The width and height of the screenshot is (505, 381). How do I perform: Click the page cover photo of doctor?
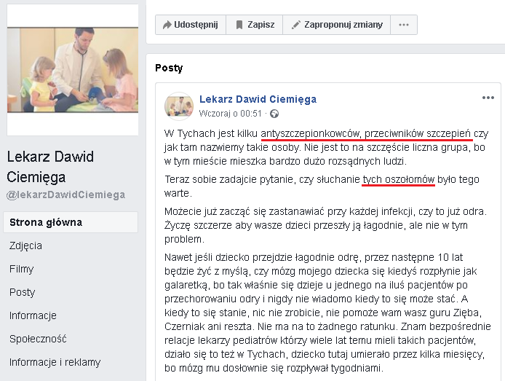click(73, 69)
